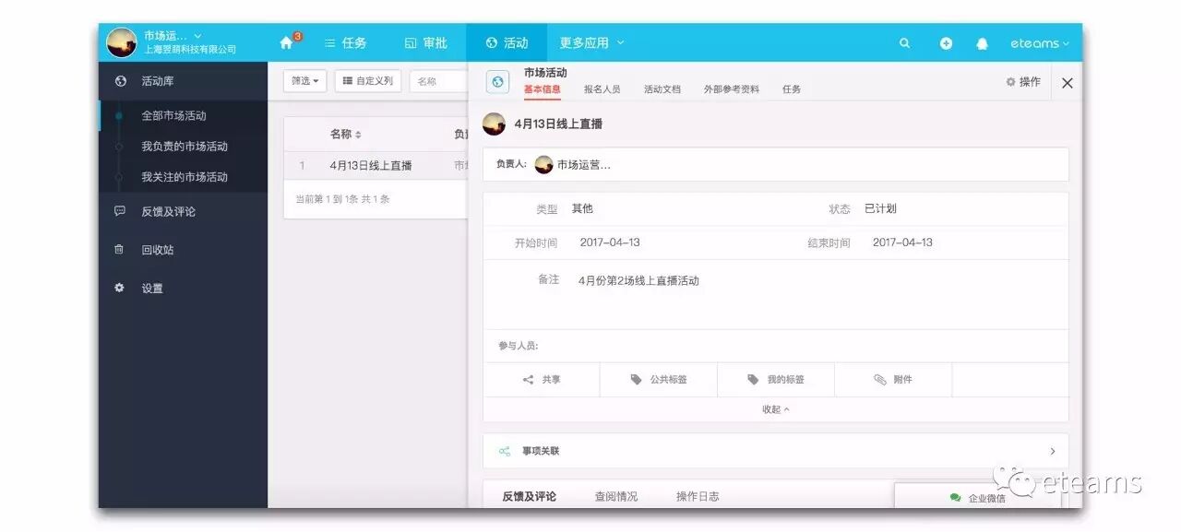Click the gear icon beside 设置
Screen dimensions: 1181x532
click(x=119, y=288)
